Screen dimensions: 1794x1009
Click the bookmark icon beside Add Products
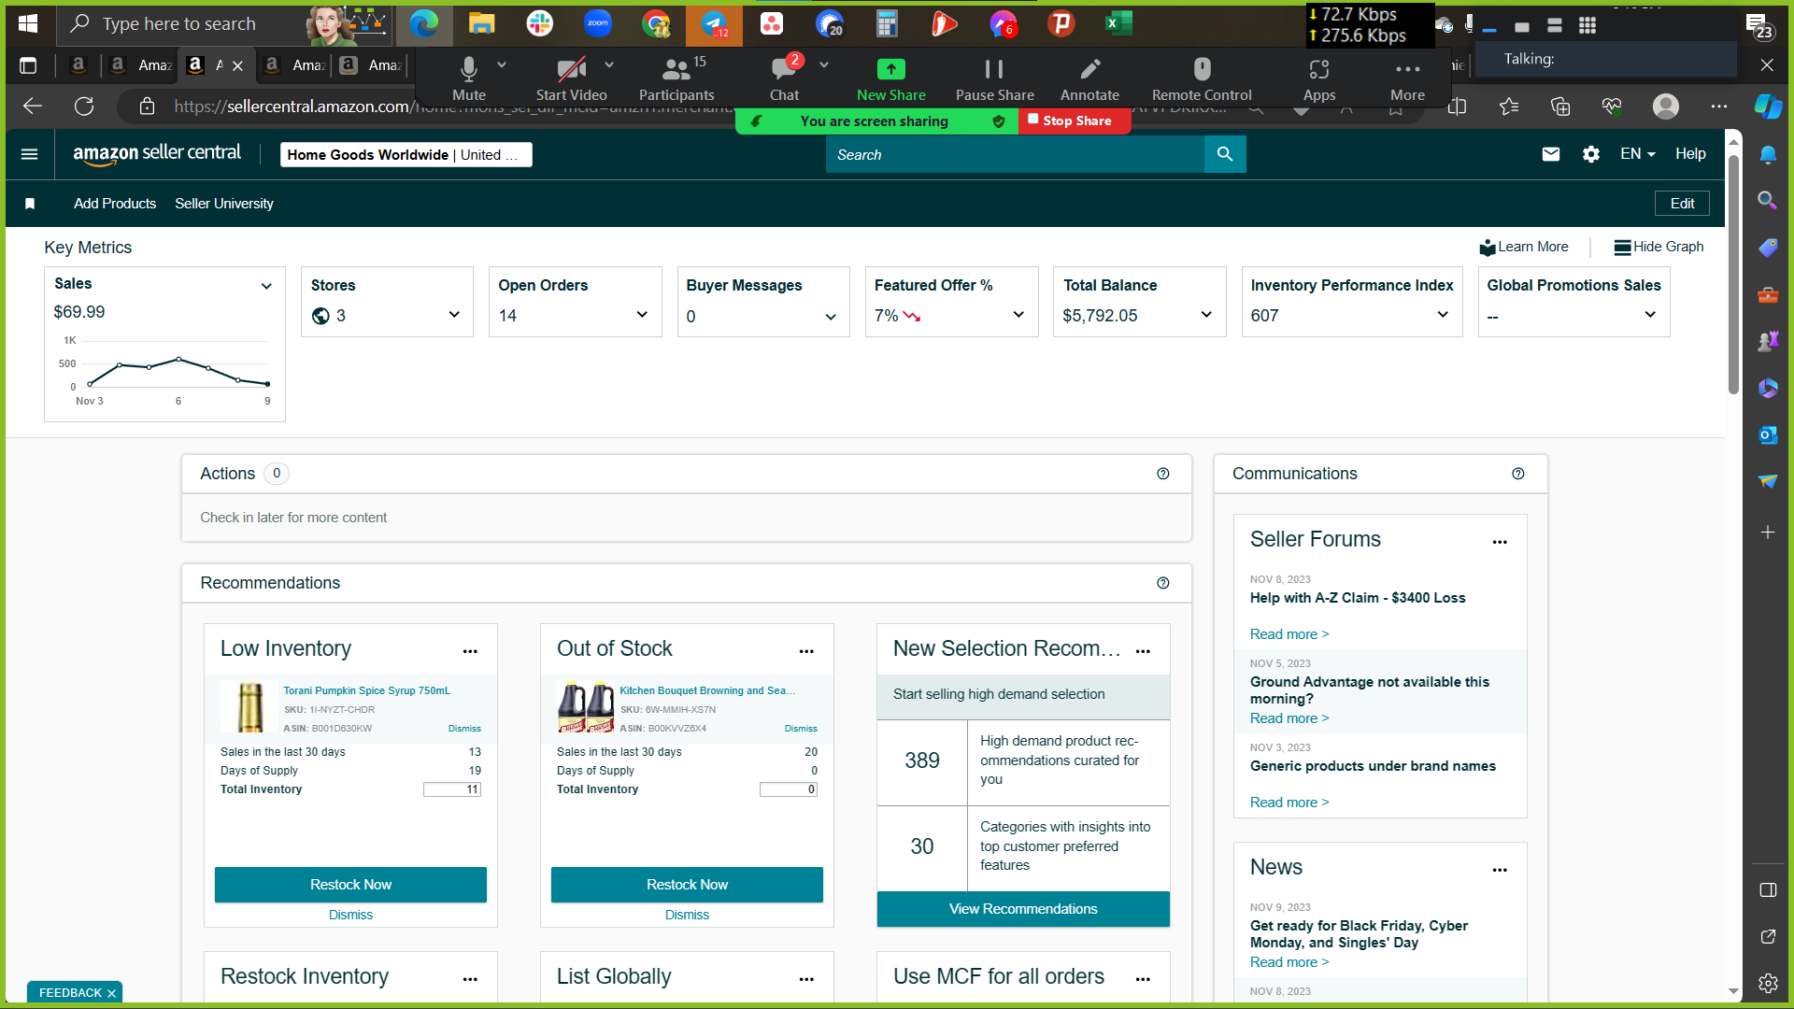pos(30,204)
